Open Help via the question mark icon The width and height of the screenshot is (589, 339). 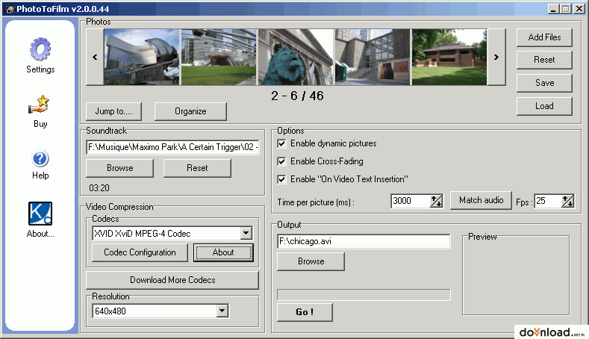coord(40,158)
